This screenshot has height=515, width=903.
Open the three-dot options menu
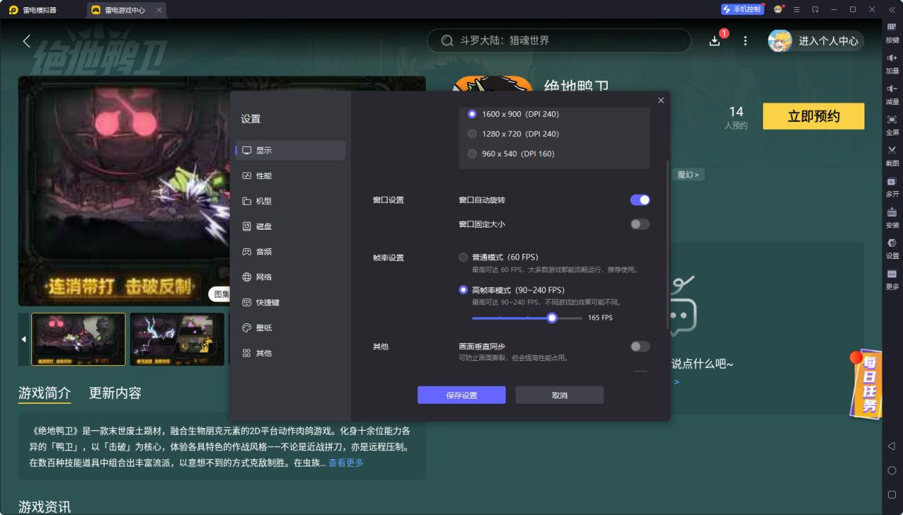[x=745, y=41]
